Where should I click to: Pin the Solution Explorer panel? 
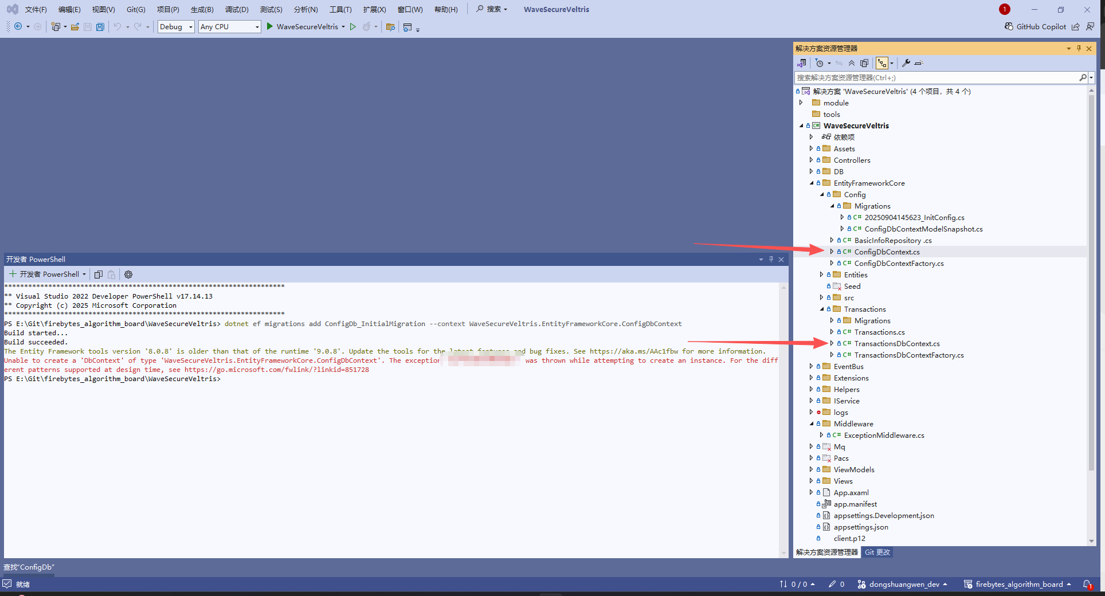(1079, 48)
